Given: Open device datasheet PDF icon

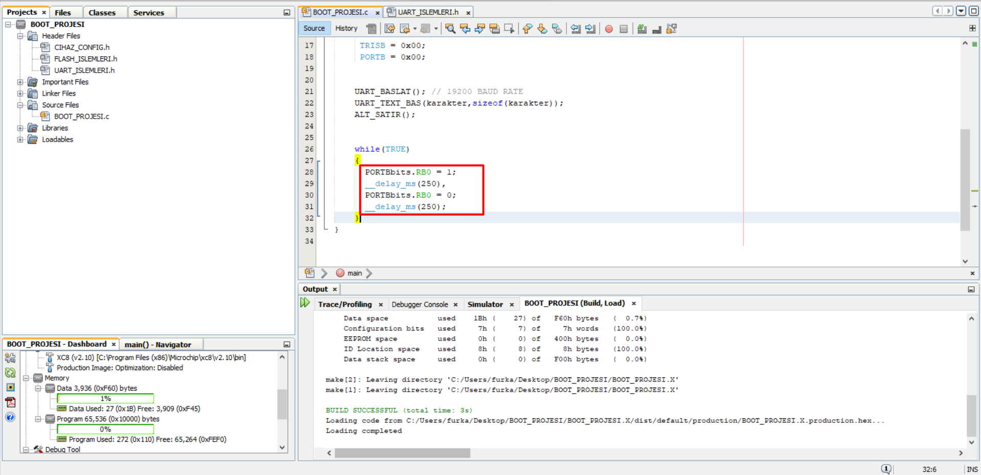Looking at the screenshot, I should [x=10, y=402].
